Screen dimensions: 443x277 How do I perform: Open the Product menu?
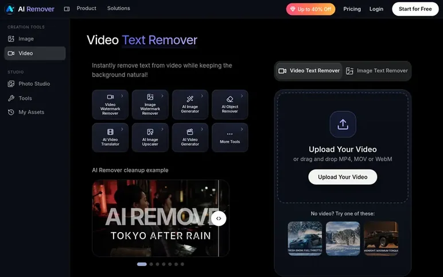87,9
